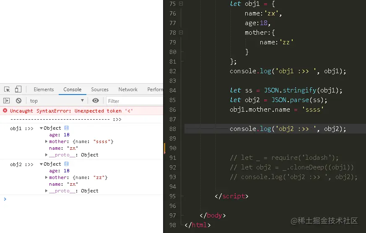Open the Sources tab
Viewport: 366px width, 233px height.
(100, 90)
